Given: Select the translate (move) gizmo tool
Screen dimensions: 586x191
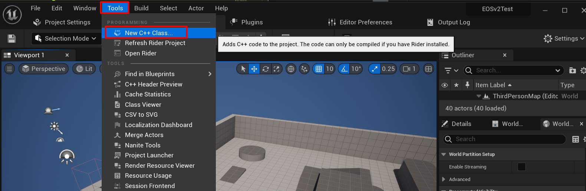Looking at the screenshot, I should click(x=254, y=69).
